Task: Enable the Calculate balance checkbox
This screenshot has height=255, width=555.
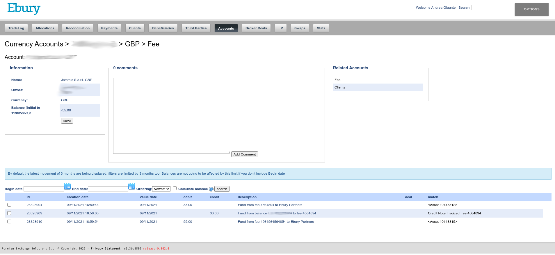Action: pyautogui.click(x=175, y=188)
